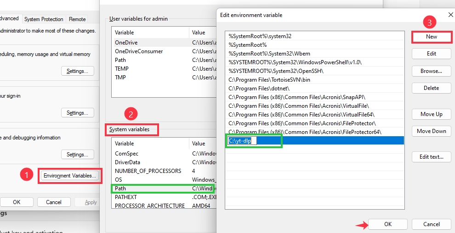Confirm with OK in Edit environment variable
The image size is (455, 233).
coord(388,224)
